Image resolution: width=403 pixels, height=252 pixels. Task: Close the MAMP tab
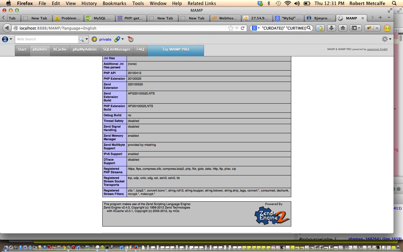[x=362, y=18]
